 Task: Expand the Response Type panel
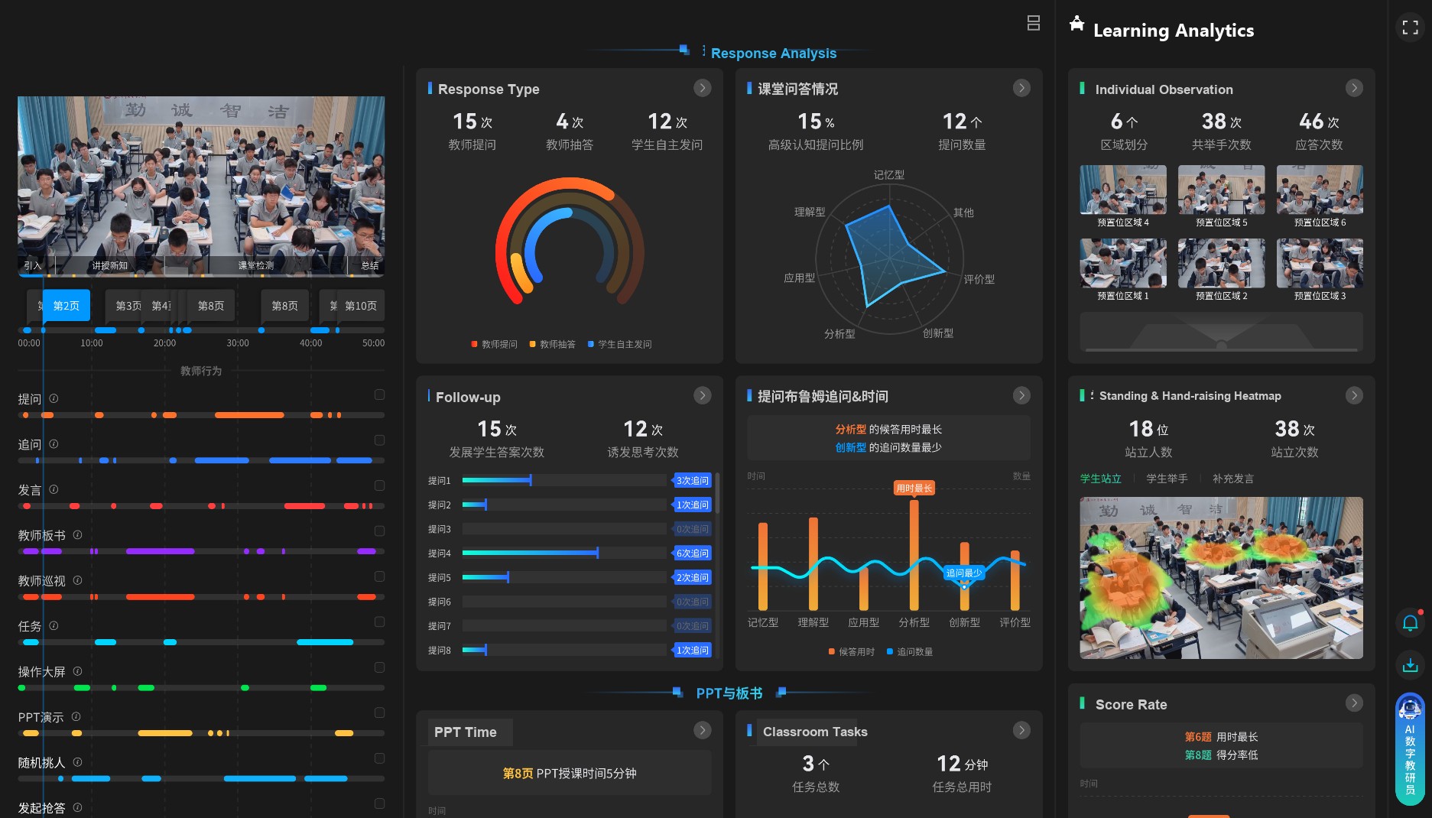point(702,88)
